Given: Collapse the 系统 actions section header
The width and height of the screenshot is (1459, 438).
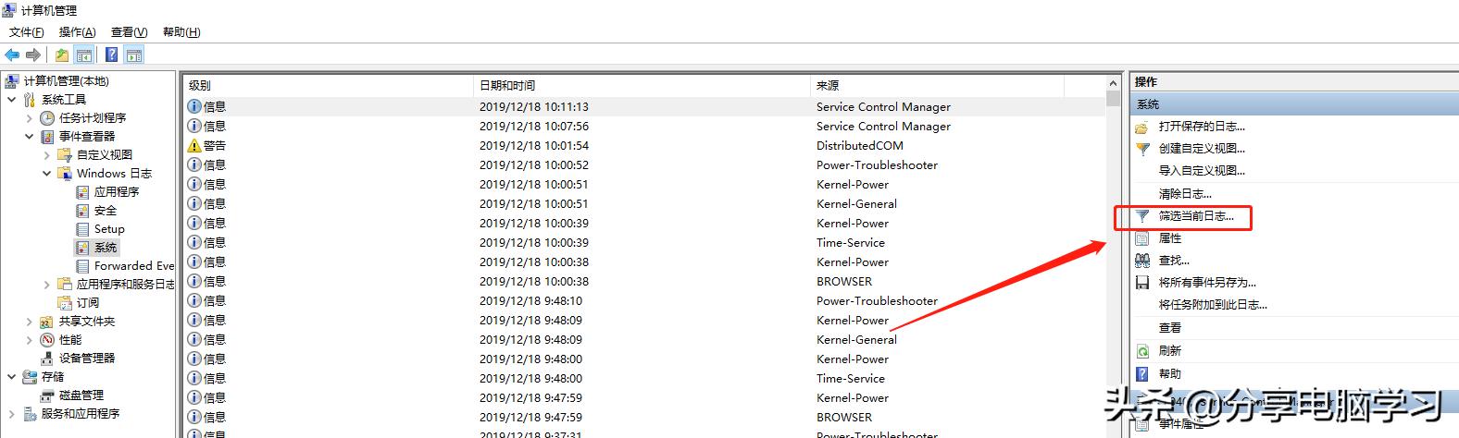Looking at the screenshot, I should (x=1294, y=104).
